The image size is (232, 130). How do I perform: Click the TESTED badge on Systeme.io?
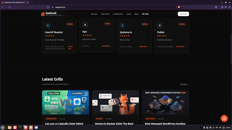point(144,24)
